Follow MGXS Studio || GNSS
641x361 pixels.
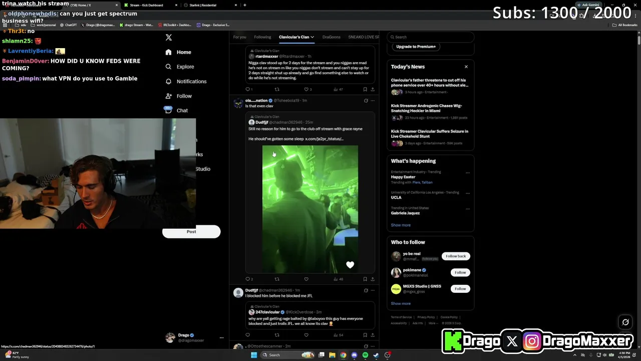(460, 289)
